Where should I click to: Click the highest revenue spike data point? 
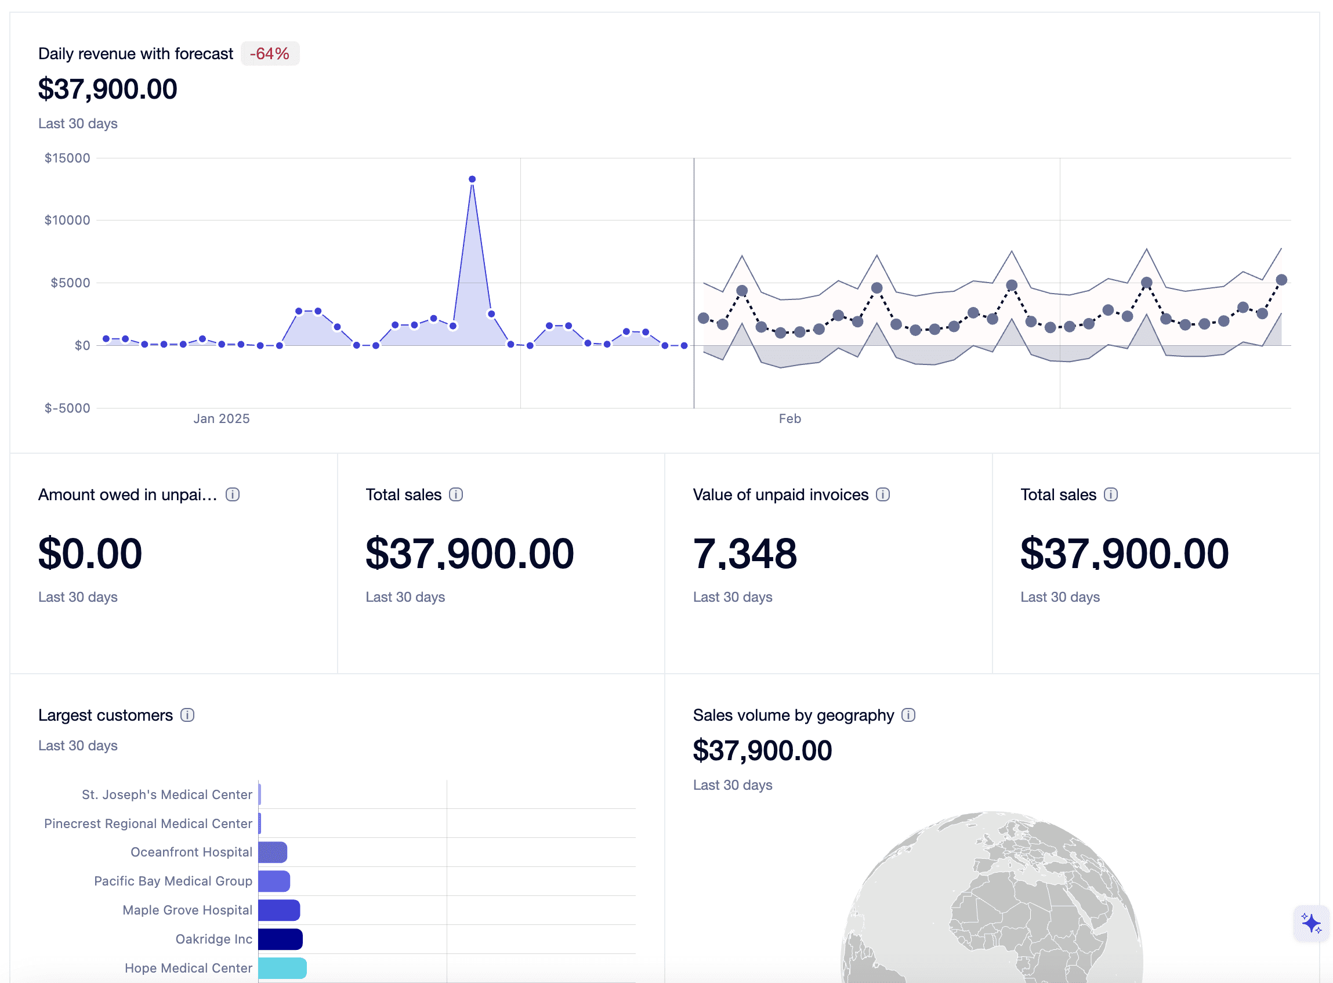472,179
